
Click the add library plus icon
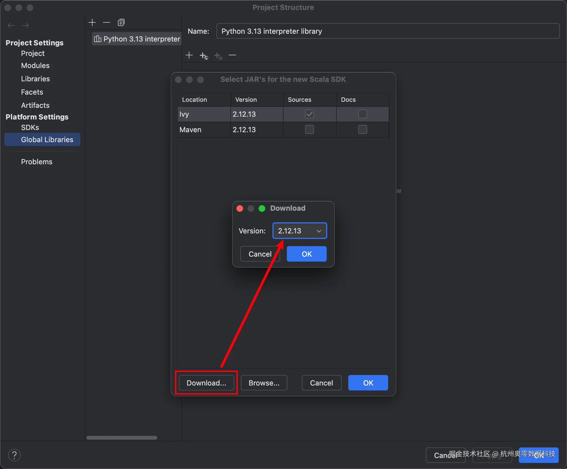pyautogui.click(x=92, y=22)
